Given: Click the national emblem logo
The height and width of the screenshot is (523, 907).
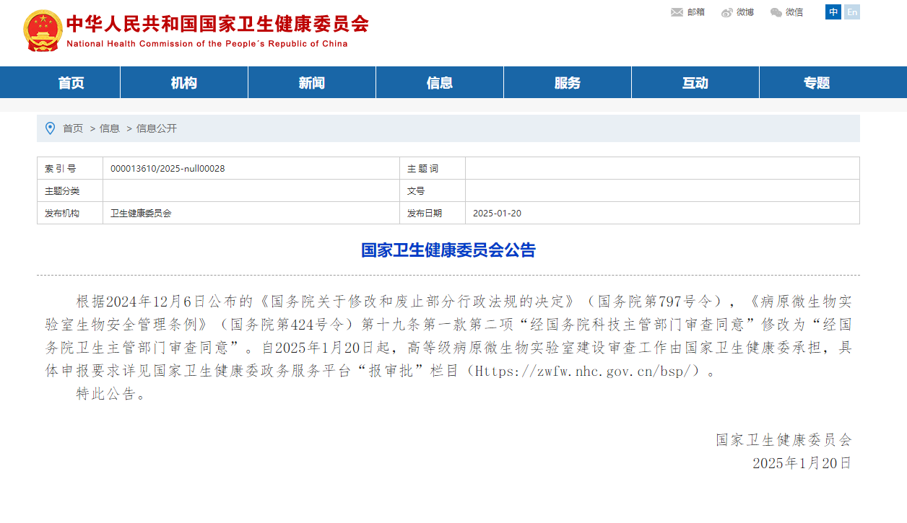Looking at the screenshot, I should [x=43, y=31].
